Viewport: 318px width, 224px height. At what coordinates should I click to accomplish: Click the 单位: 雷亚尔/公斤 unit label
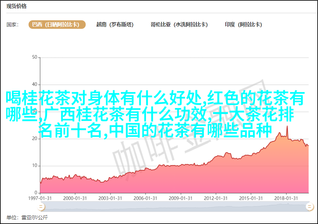pyautogui.click(x=27, y=217)
